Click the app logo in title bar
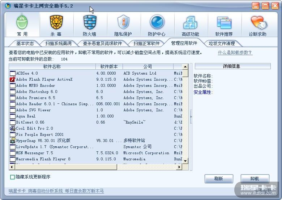282x200 pixels. point(8,6)
